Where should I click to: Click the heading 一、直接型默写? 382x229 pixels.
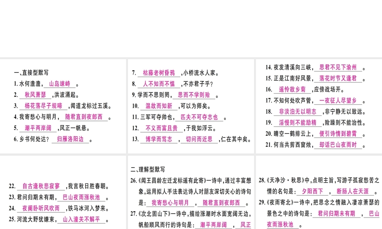pos(31,73)
